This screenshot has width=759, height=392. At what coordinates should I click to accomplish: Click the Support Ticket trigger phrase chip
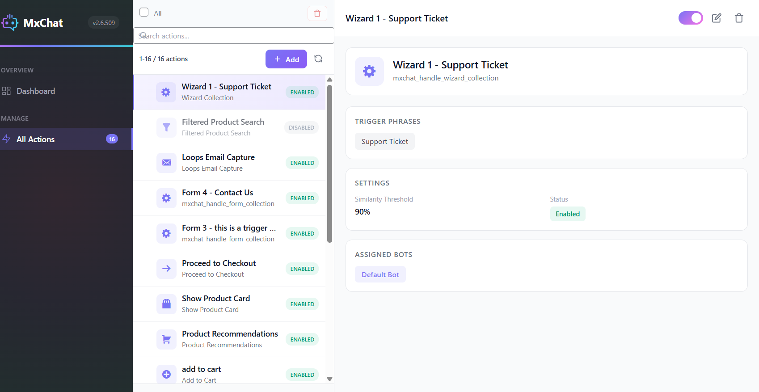pos(385,141)
